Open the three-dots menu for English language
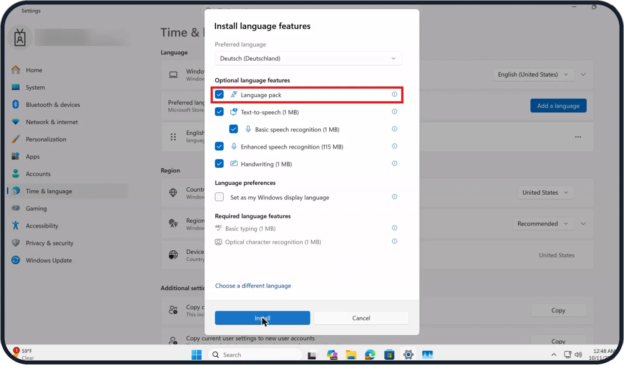Screen dimensions: 624x365 tap(578, 137)
